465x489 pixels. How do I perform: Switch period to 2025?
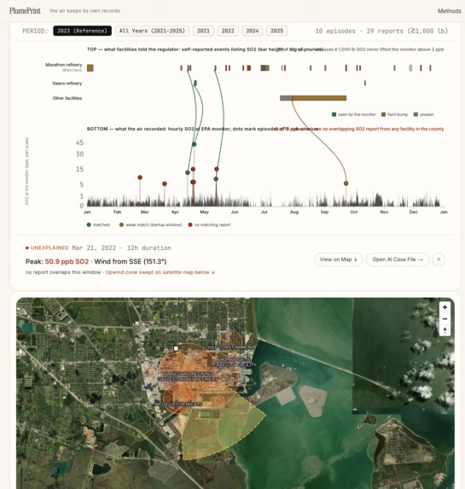[276, 31]
